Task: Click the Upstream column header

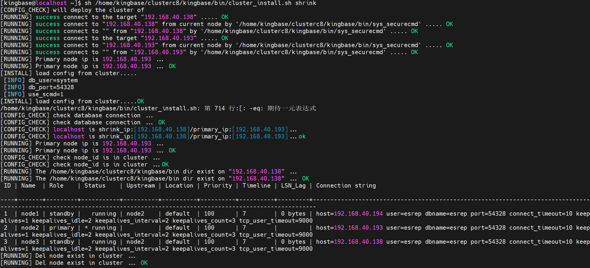Action: coord(141,186)
